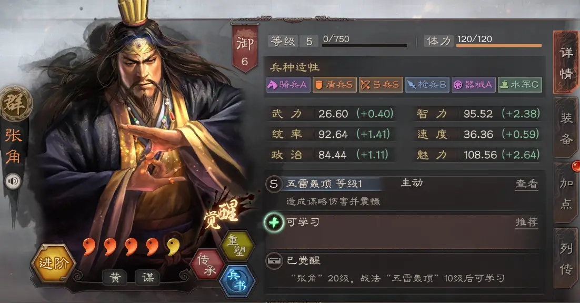Select the 盾兵S troop type badge

(334, 85)
